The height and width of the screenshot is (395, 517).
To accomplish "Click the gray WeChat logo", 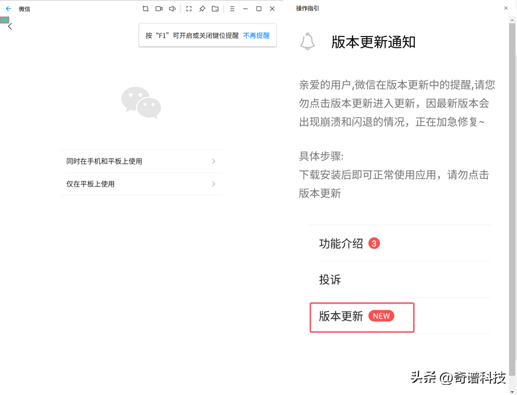I will [141, 103].
